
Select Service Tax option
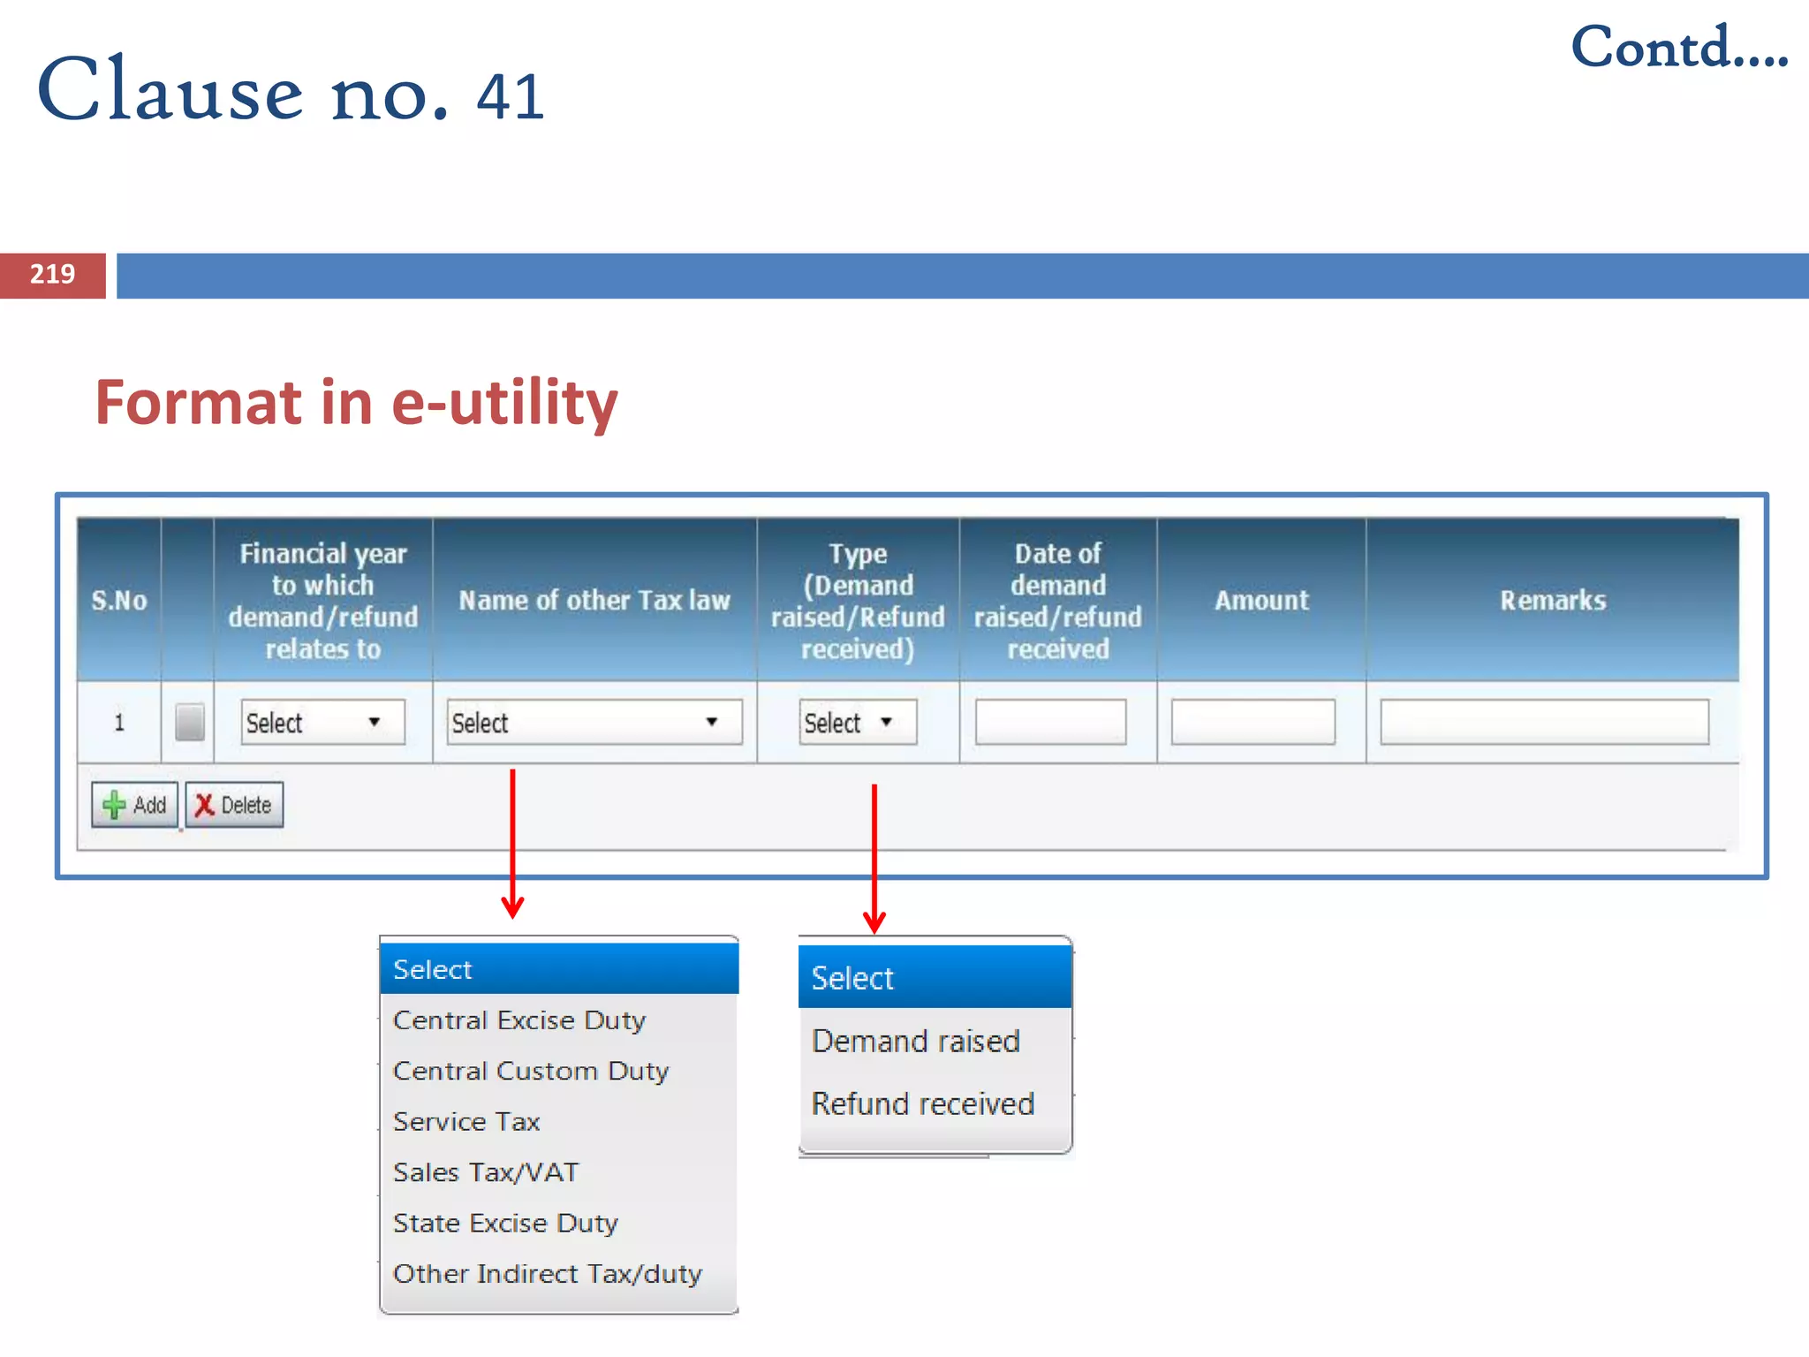tap(559, 1121)
